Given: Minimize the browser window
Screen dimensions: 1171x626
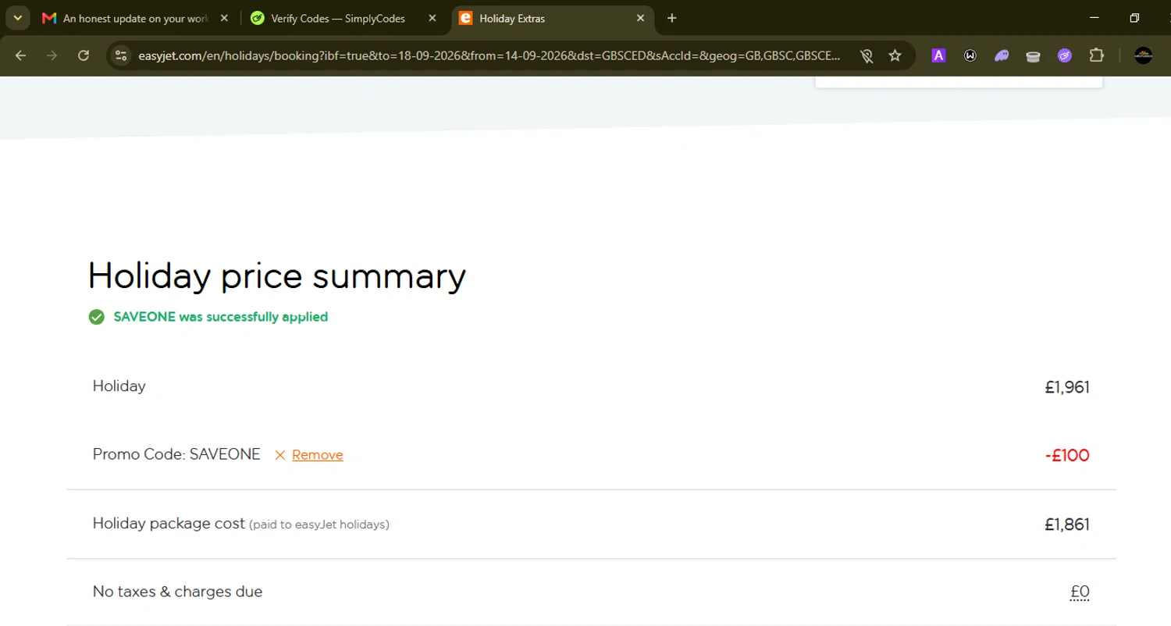Looking at the screenshot, I should point(1094,18).
